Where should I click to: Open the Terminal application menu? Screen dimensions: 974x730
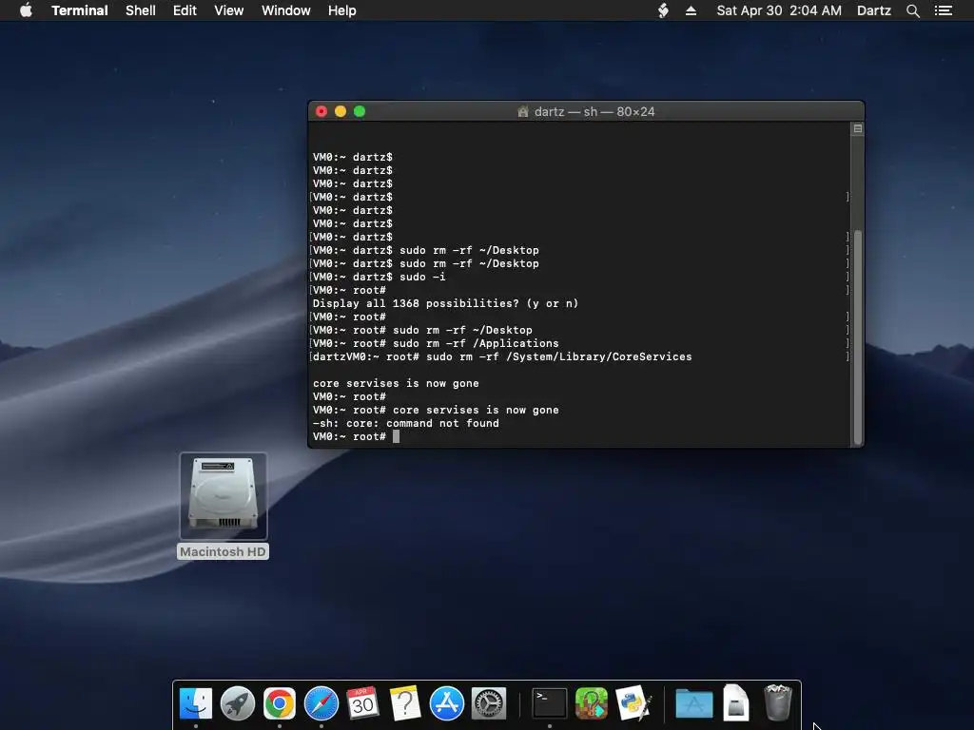(x=80, y=10)
